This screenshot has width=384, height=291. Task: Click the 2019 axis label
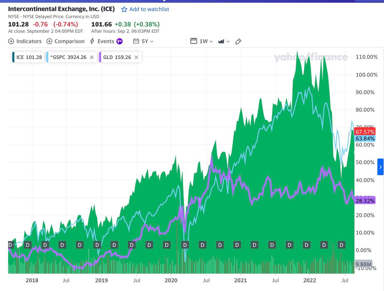tap(101, 280)
